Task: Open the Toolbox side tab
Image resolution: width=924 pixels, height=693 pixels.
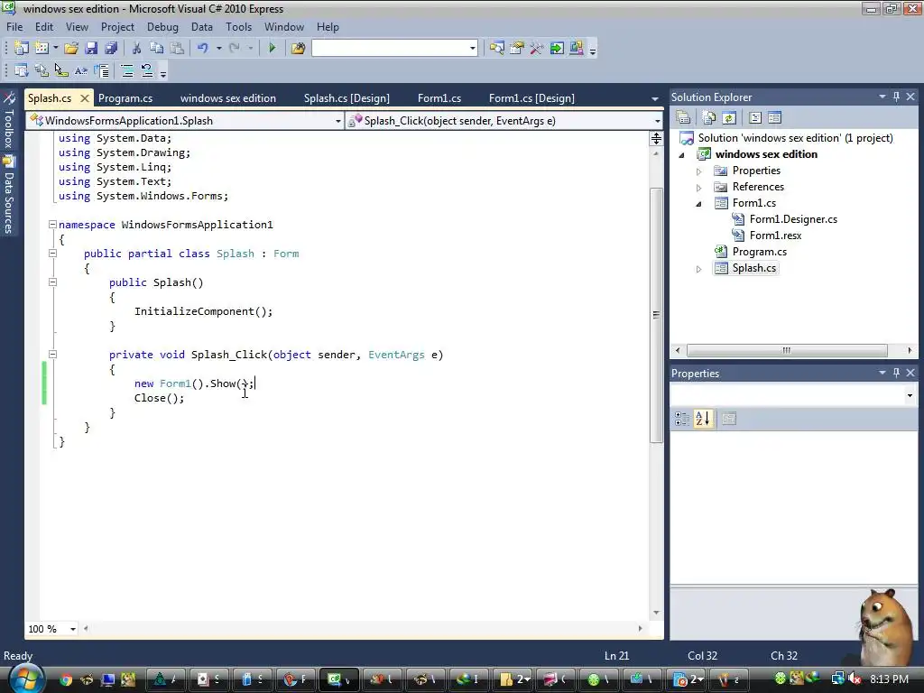Action: pos(9,121)
